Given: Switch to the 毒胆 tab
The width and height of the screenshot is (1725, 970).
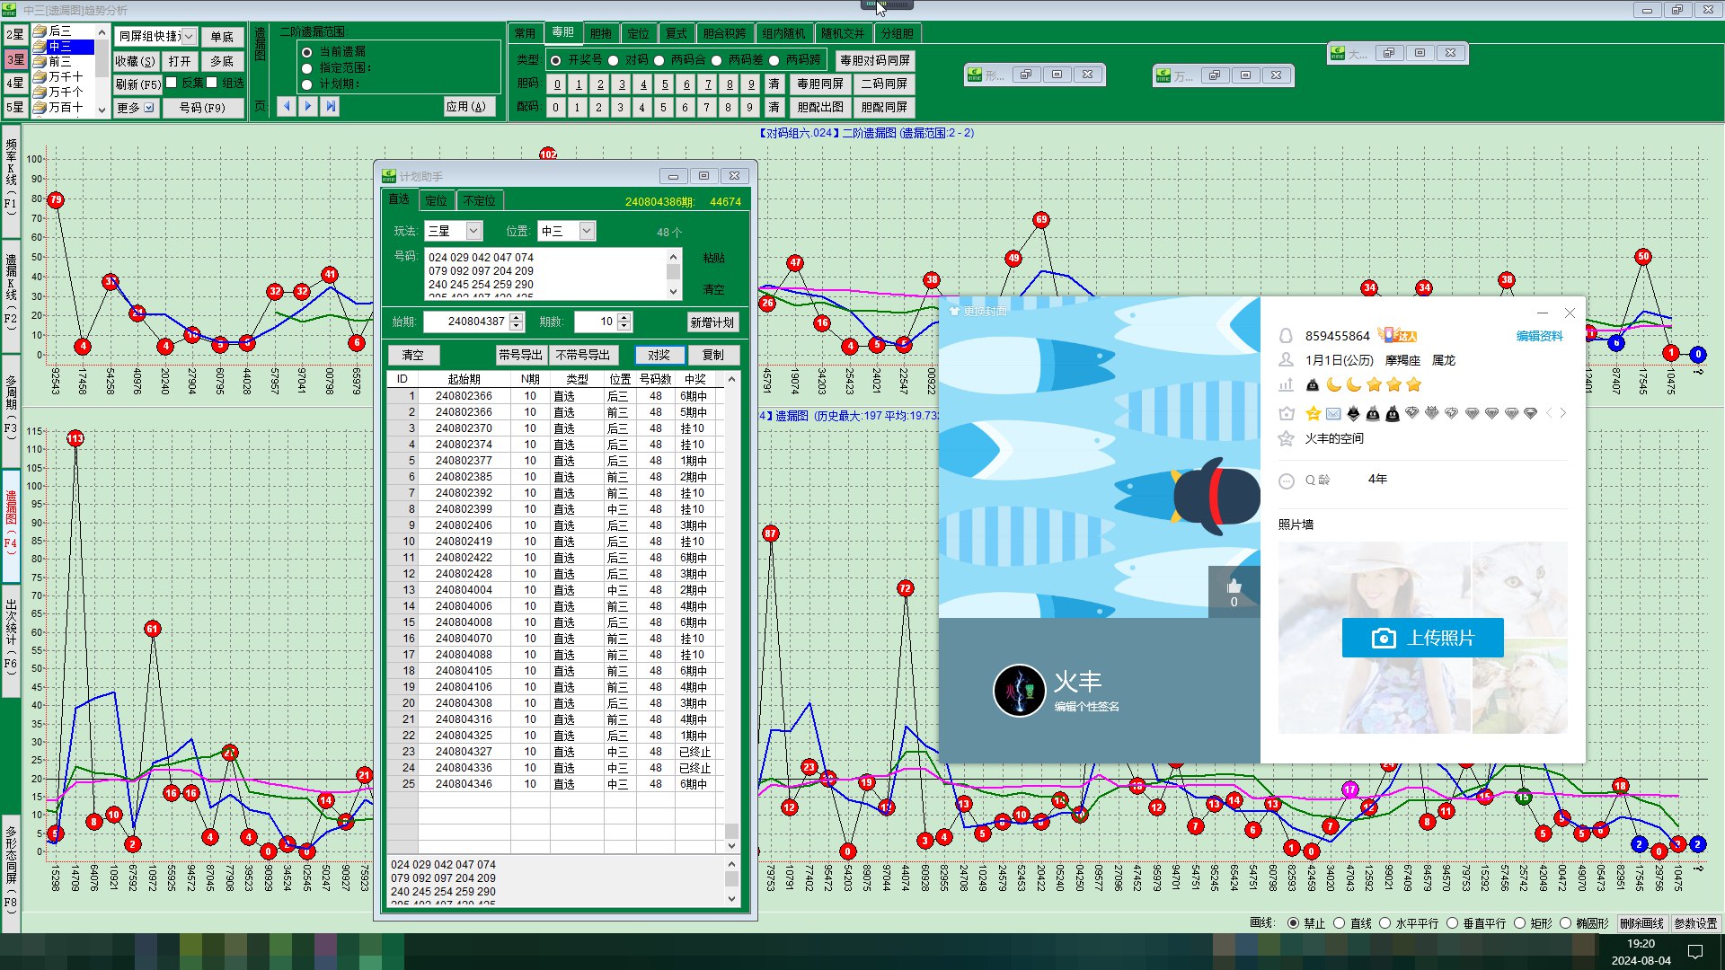Looking at the screenshot, I should pyautogui.click(x=563, y=32).
